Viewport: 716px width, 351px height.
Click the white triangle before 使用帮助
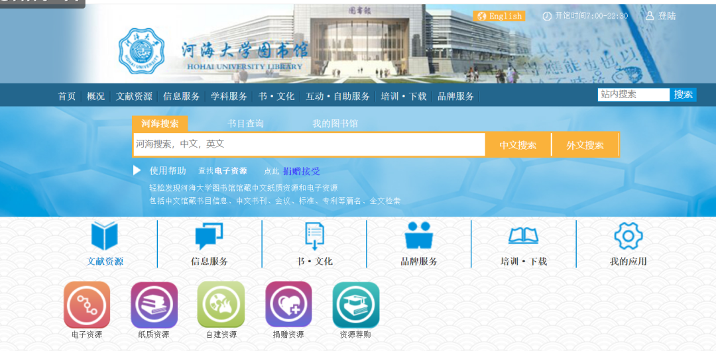point(137,171)
